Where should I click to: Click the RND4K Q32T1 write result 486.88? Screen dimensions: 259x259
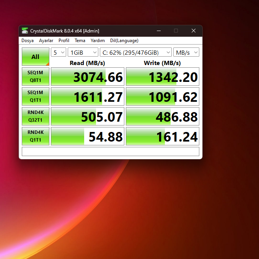163,116
